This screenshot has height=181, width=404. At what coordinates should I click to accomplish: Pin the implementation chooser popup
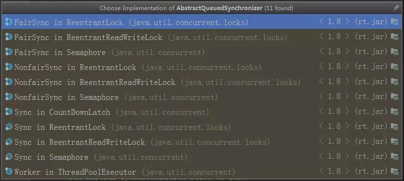tap(396, 8)
